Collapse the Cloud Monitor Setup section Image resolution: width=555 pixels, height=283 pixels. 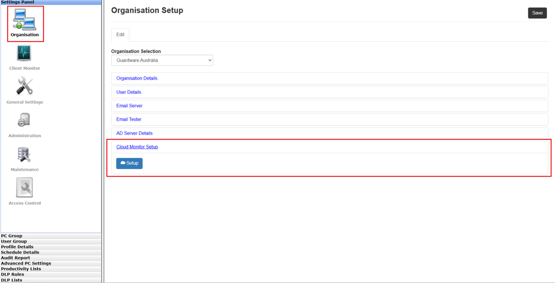137,147
